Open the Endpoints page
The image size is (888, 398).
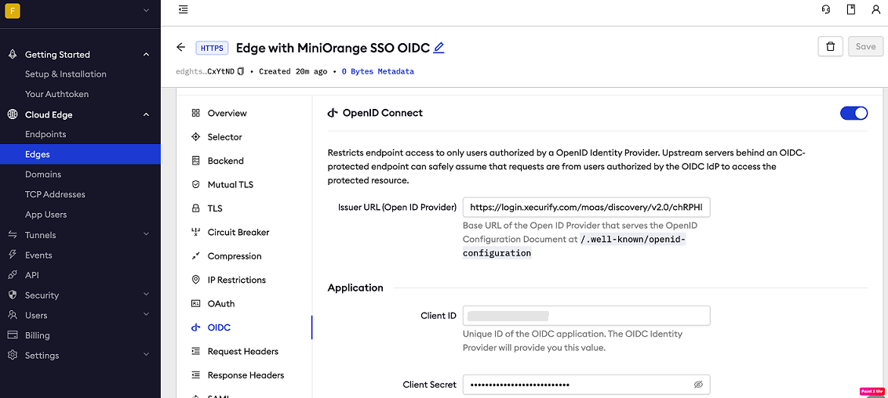click(x=45, y=134)
